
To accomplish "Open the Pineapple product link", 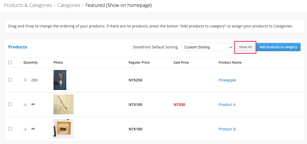I will (227, 80).
